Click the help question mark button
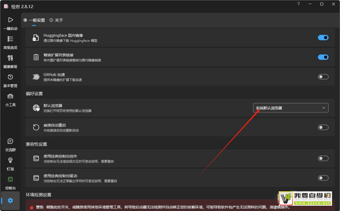Screen dimensions: 340x211 pyautogui.click(x=299, y=4)
